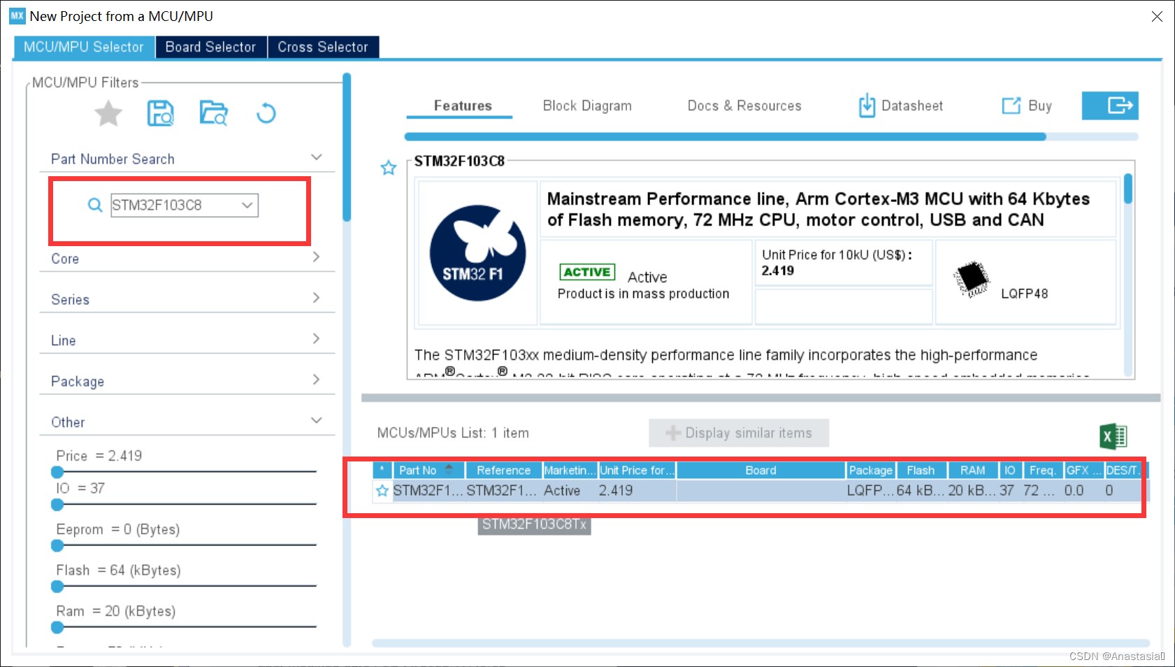Sort by the Unit Price column header

pyautogui.click(x=637, y=471)
